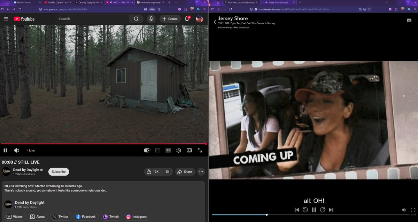Skip to next episode in Disney+
The height and width of the screenshot is (222, 418).
pyautogui.click(x=331, y=210)
